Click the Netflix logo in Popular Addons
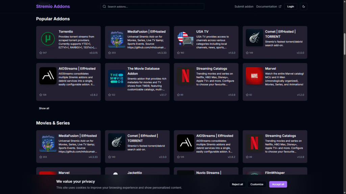The width and height of the screenshot is (346, 194). point(186,76)
